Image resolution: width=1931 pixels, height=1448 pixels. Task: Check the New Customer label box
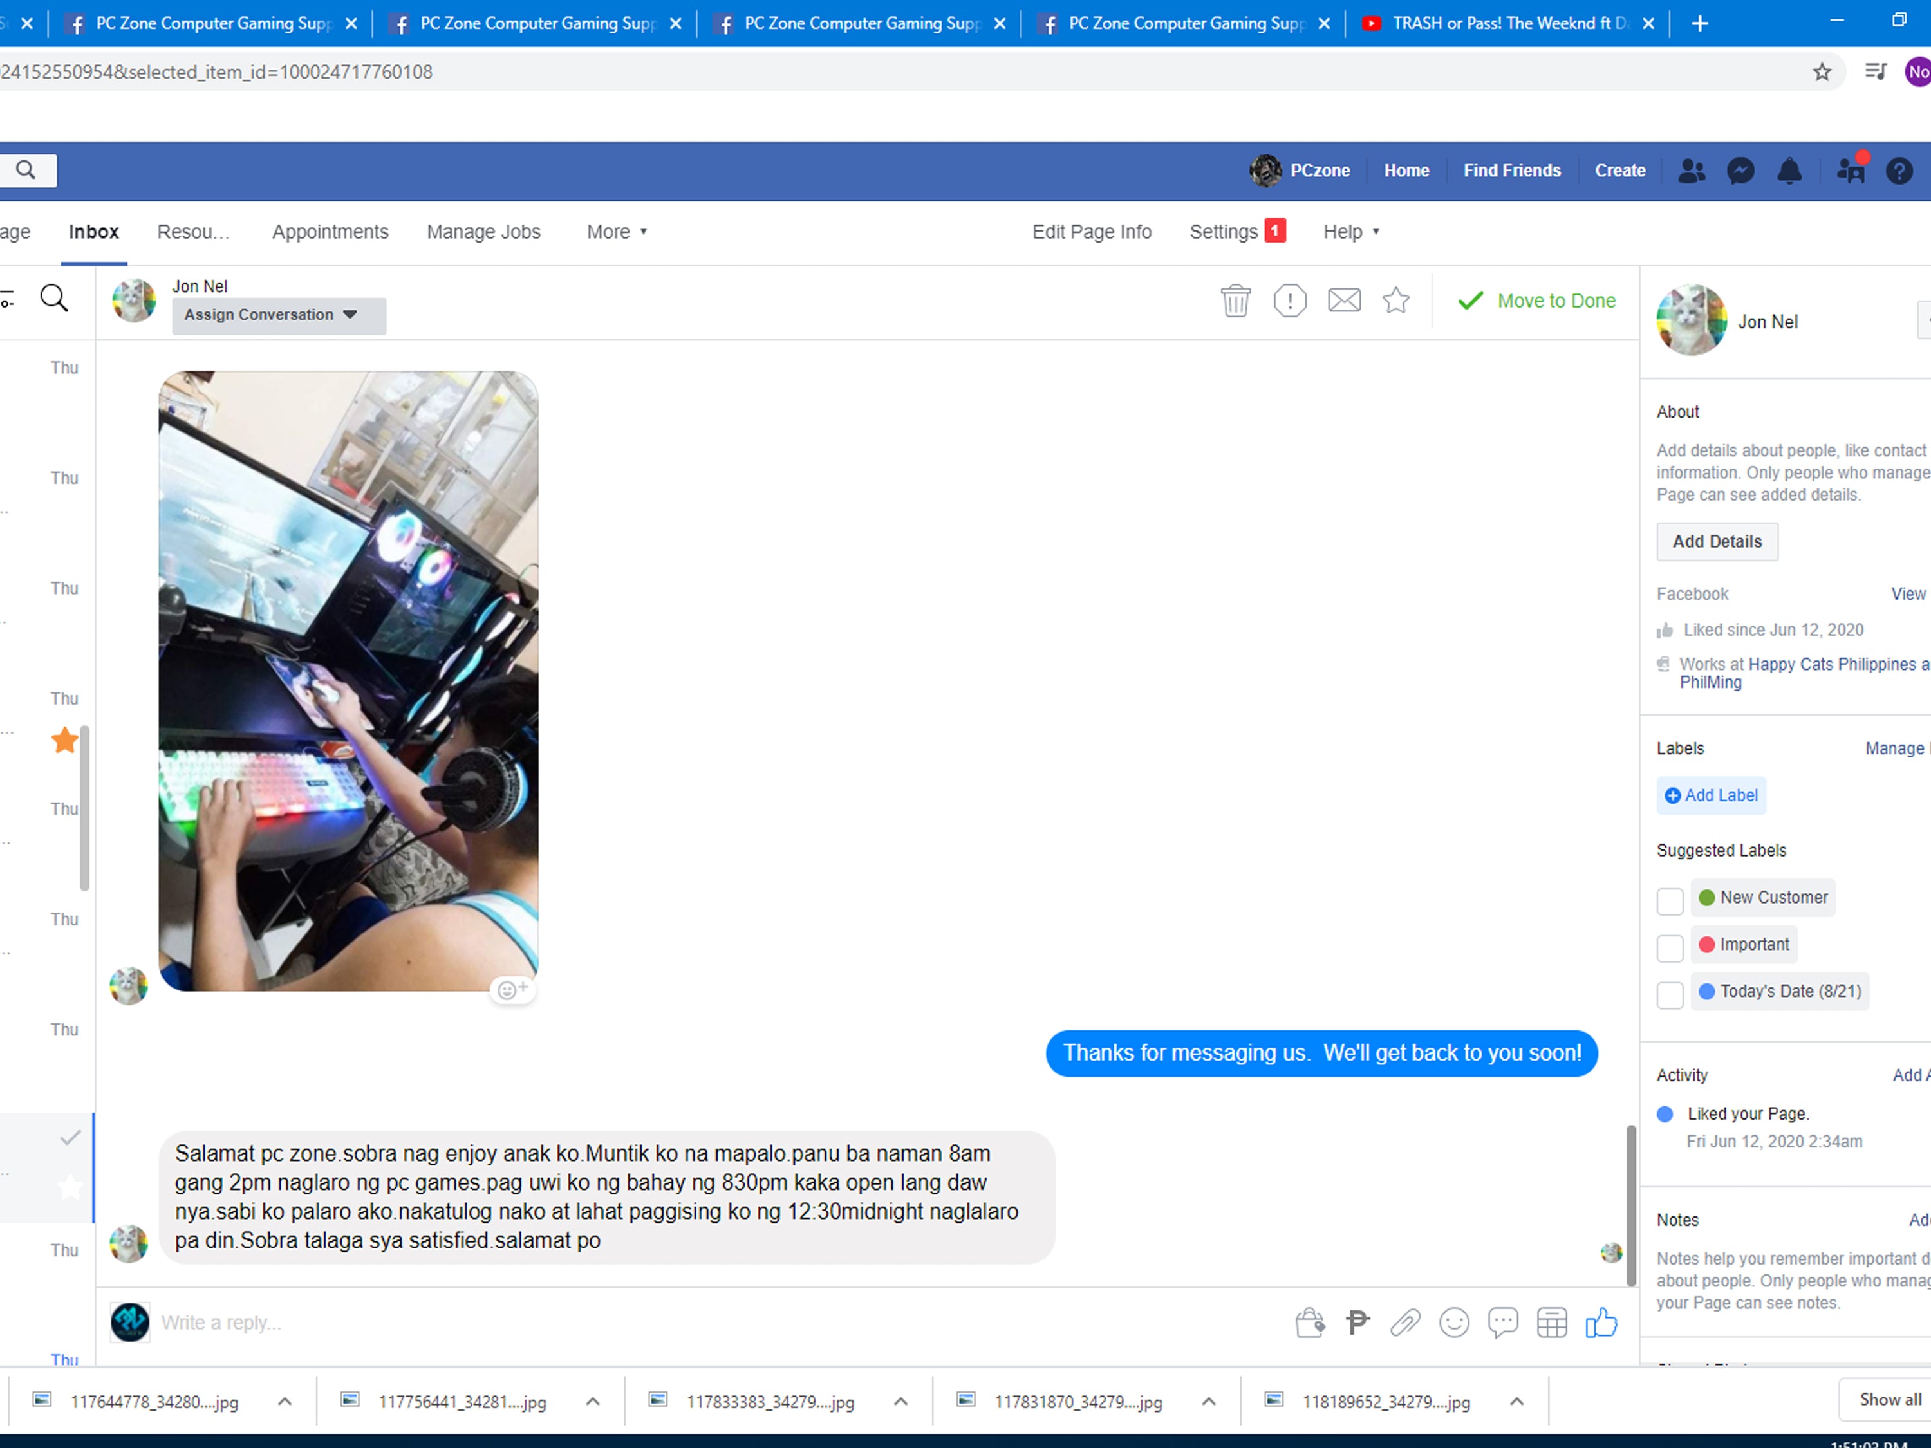1669,901
